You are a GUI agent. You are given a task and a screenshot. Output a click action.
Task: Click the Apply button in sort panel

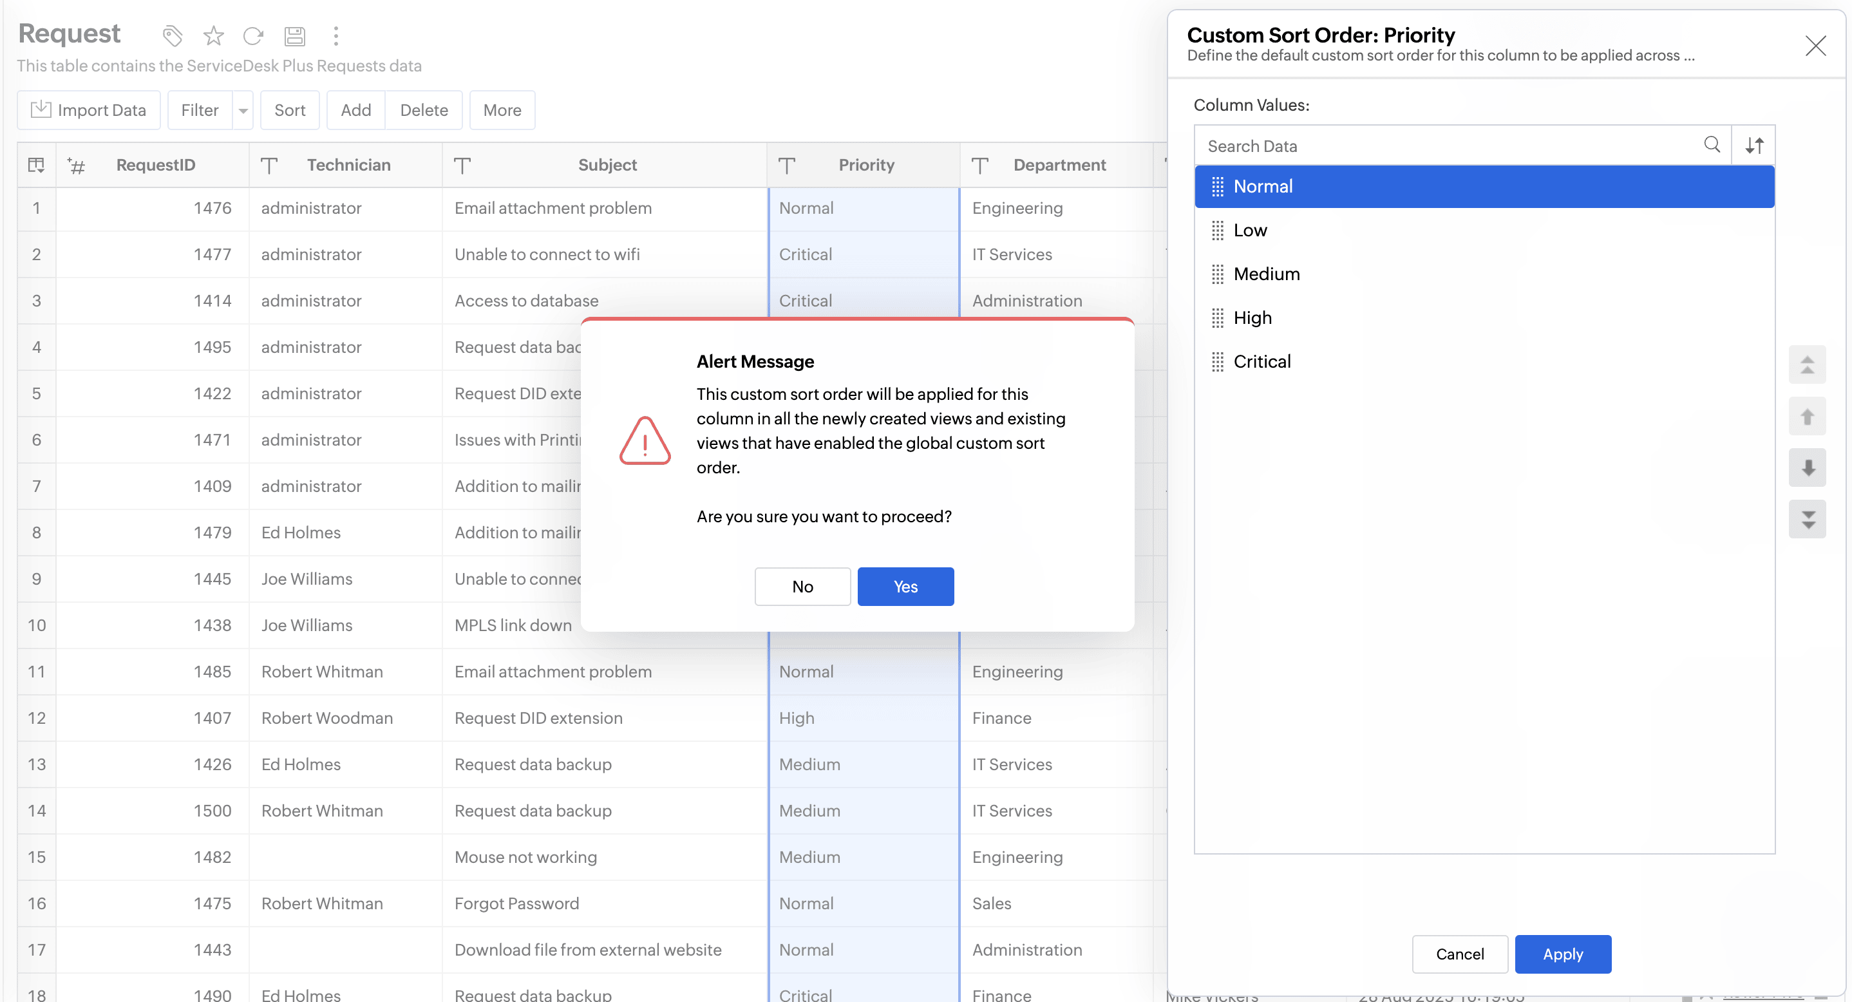point(1562,954)
